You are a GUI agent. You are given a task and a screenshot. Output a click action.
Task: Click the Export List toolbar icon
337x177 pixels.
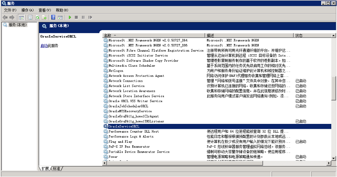(44, 17)
